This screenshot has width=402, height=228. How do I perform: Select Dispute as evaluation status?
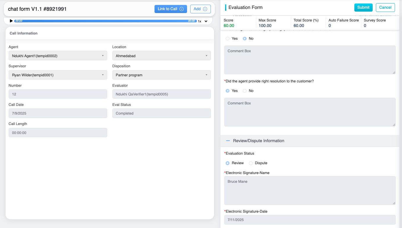tap(251, 163)
